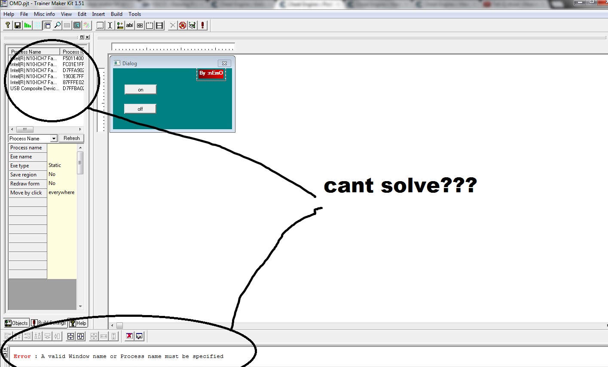Select the Edit box 'abl' control icon
Screen dimensions: 608x367
coord(129,25)
